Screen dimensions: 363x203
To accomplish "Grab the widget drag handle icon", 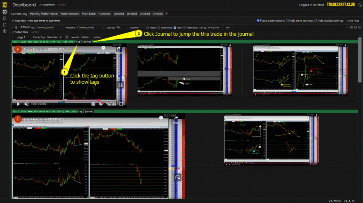I will [13, 28].
